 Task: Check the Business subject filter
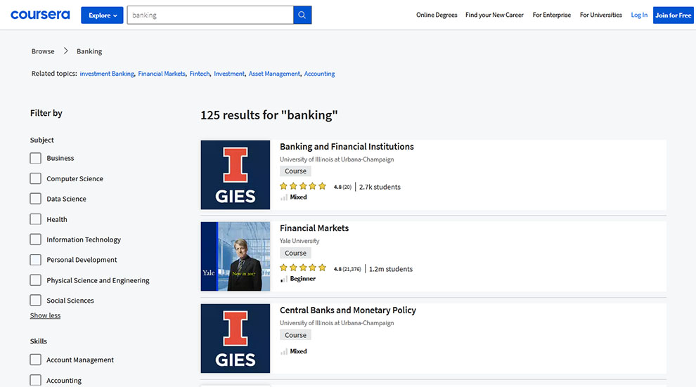36,158
